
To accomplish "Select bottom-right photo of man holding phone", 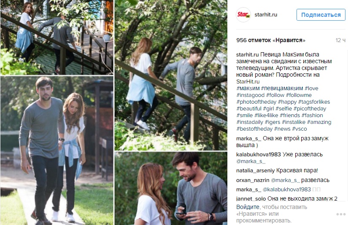I will click(171, 188).
